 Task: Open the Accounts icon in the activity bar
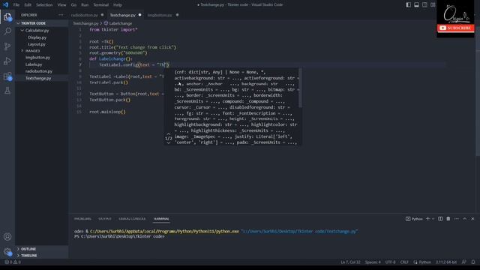click(7, 237)
